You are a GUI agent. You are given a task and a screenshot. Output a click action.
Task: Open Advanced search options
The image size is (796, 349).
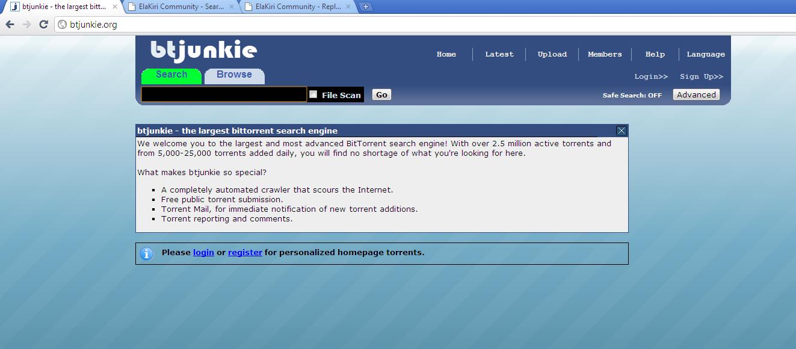pos(696,94)
